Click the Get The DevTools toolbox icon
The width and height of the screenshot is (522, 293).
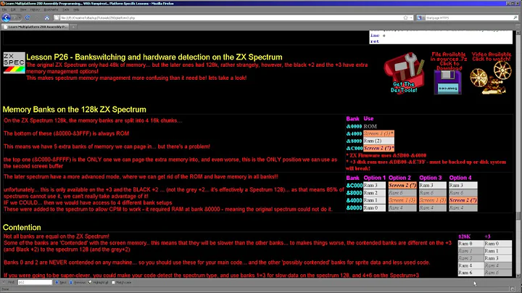coord(404,73)
